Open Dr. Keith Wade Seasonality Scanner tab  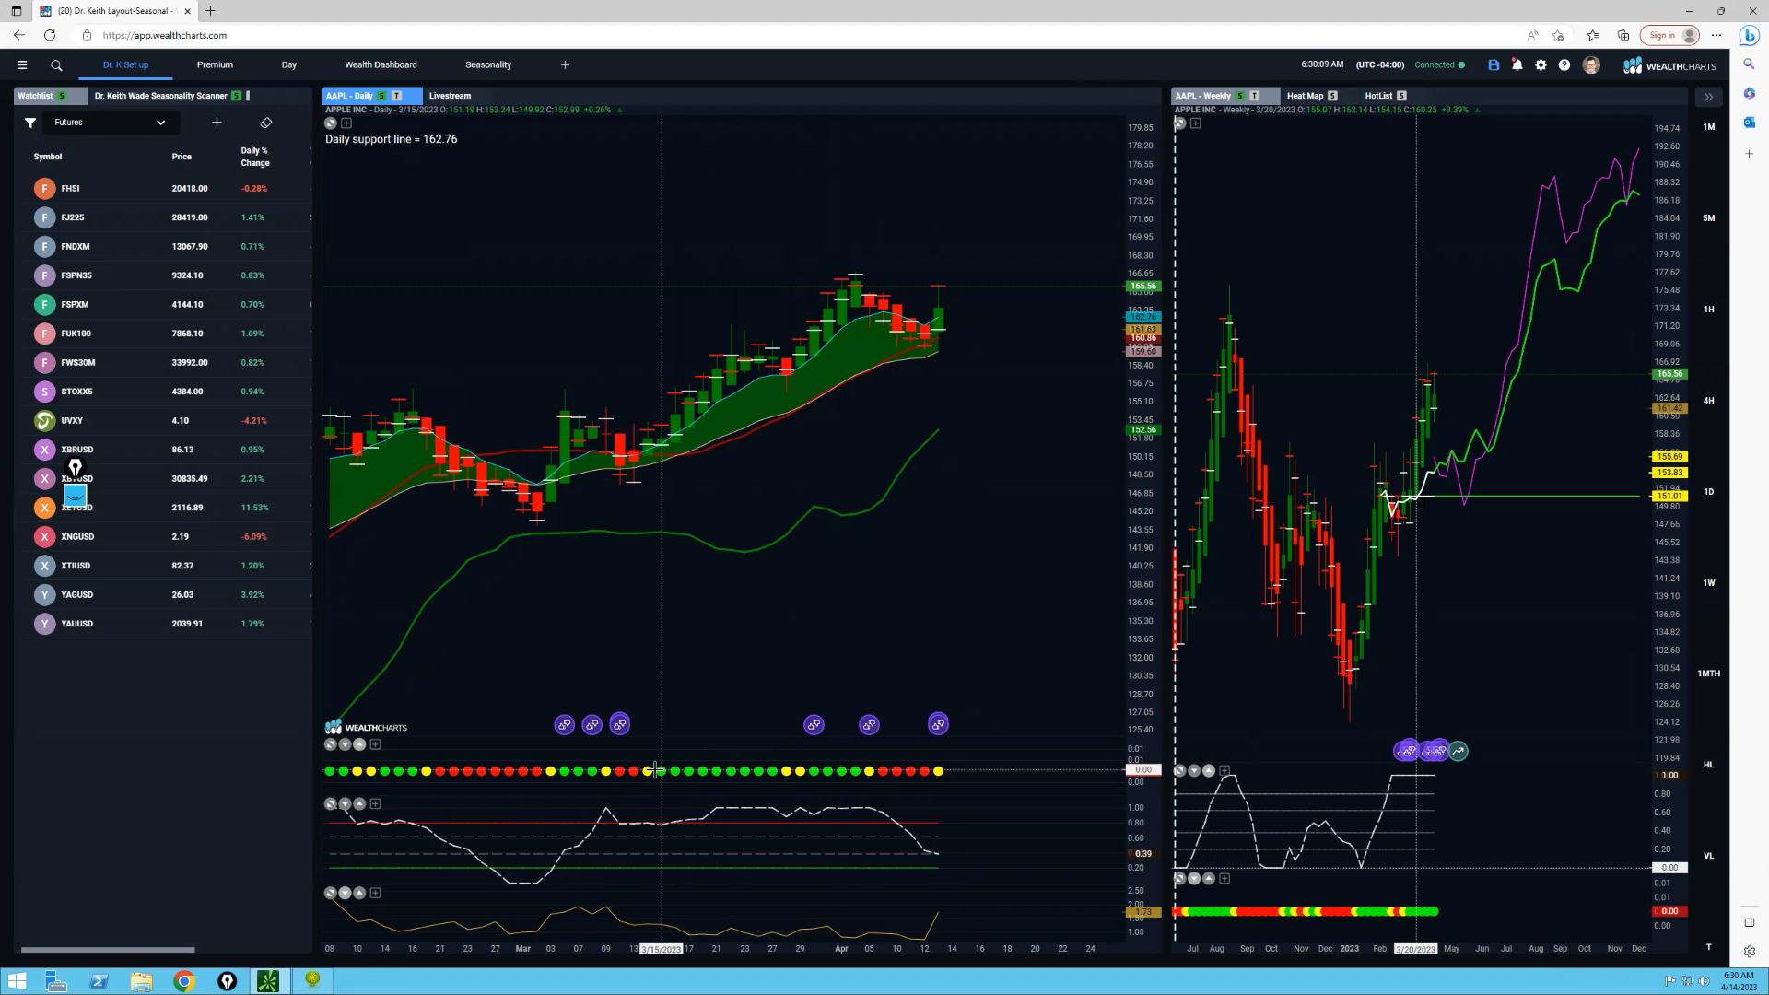tap(160, 96)
